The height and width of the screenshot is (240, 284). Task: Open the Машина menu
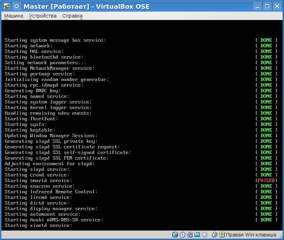[x=14, y=16]
